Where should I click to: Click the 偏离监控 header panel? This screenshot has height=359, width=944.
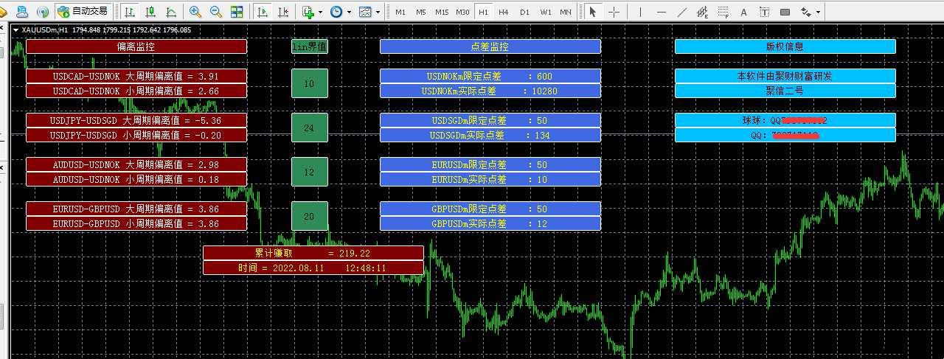(136, 46)
